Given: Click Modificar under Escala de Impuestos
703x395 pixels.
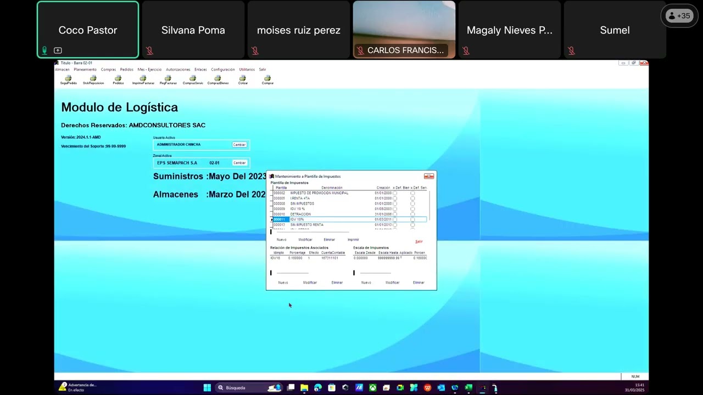Looking at the screenshot, I should click(x=392, y=283).
